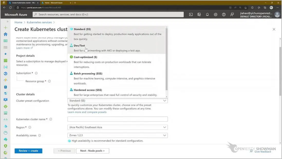Open Azure Cosmos DB icon in sidebar
This screenshot has height=159, width=282.
[x=6, y=93]
